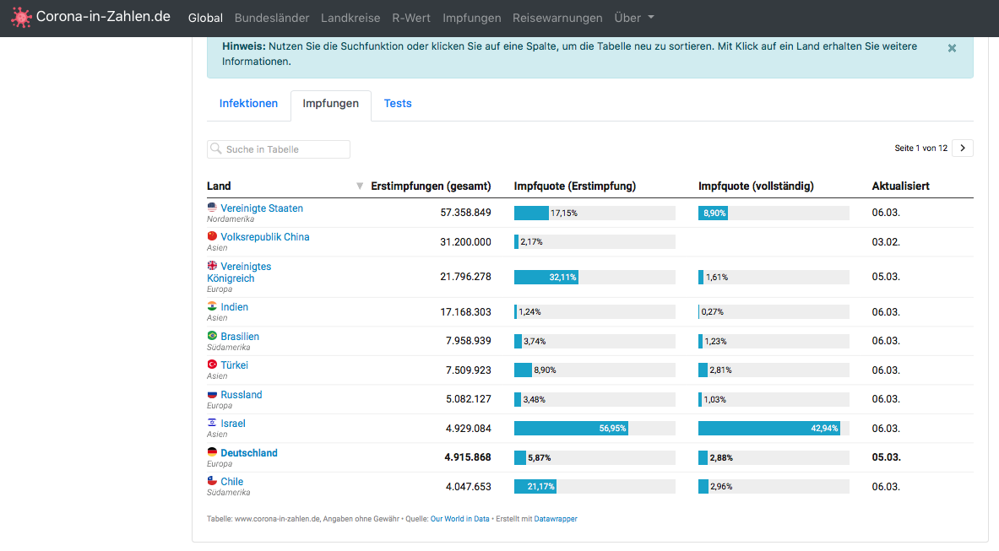Open the Our World in Data link
The width and height of the screenshot is (999, 551).
460,519
